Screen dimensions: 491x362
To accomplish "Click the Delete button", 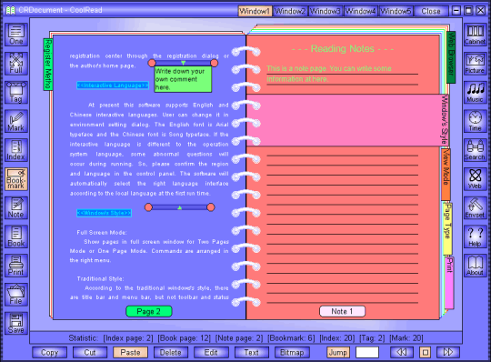I will (x=171, y=352).
